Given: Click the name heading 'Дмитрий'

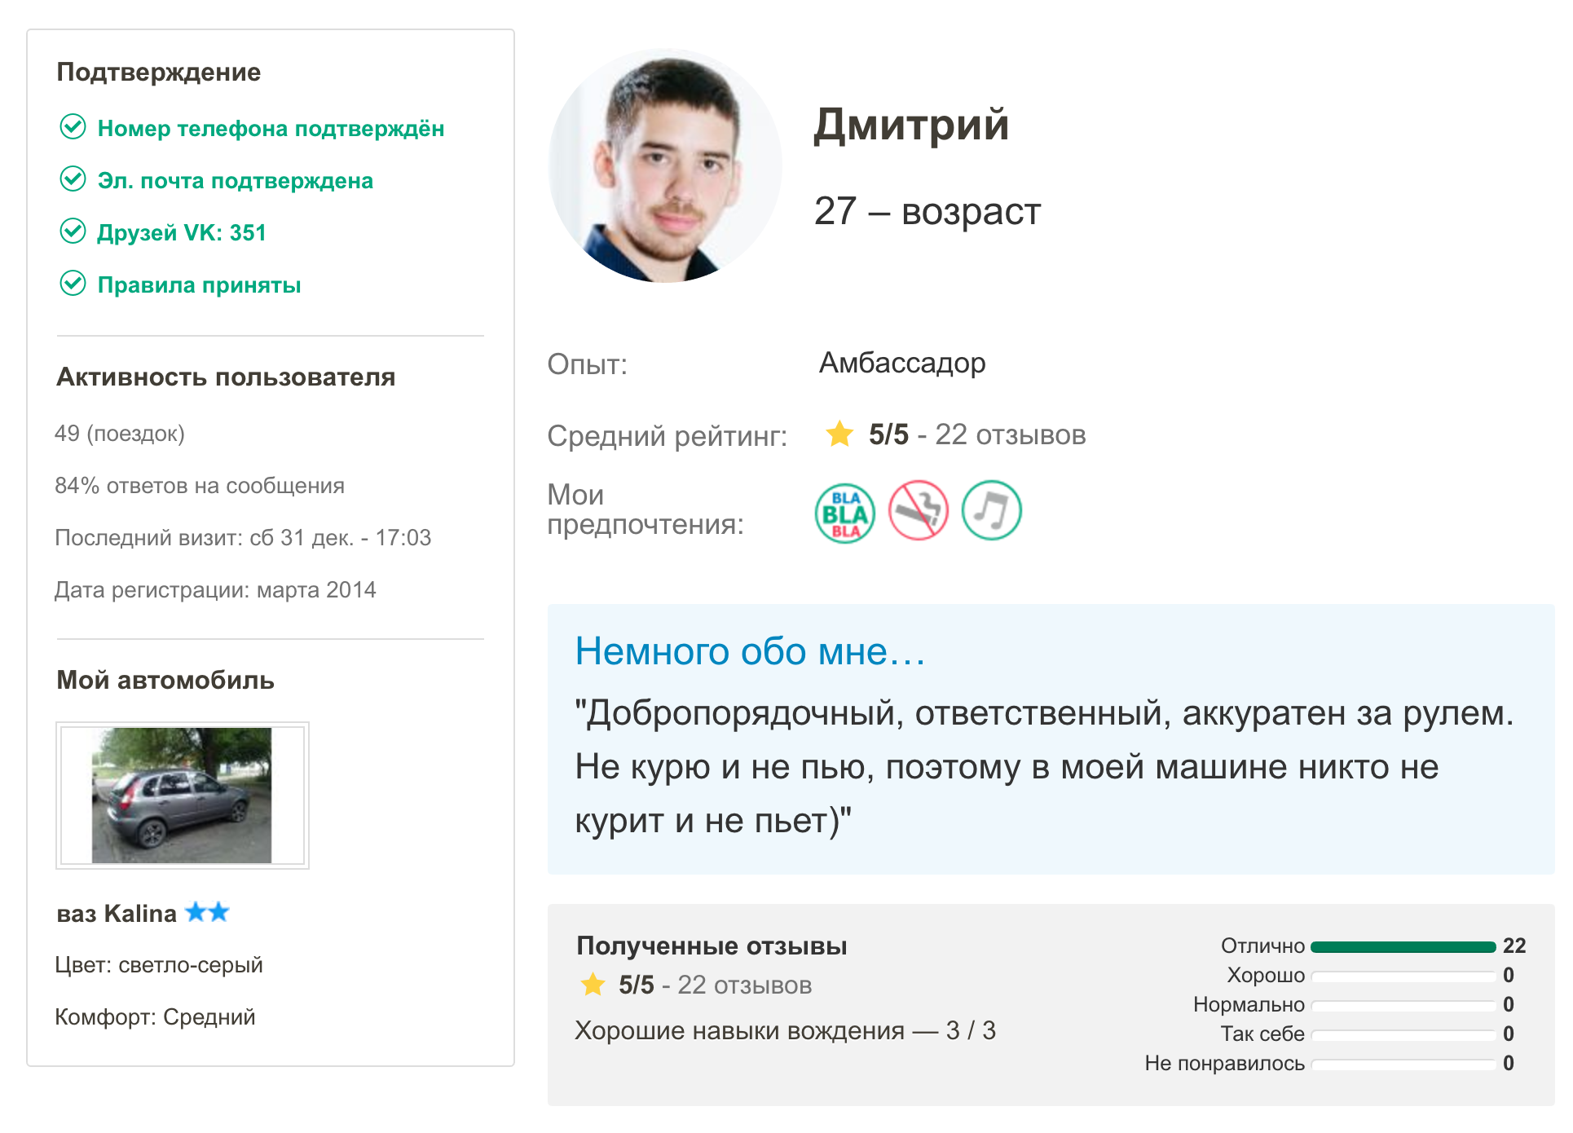Looking at the screenshot, I should 911,125.
